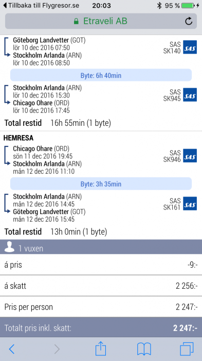Image resolution: width=202 pixels, height=361 pixels.
Task: Tap the SAS logo for flight SK161
Action: [x=190, y=204]
